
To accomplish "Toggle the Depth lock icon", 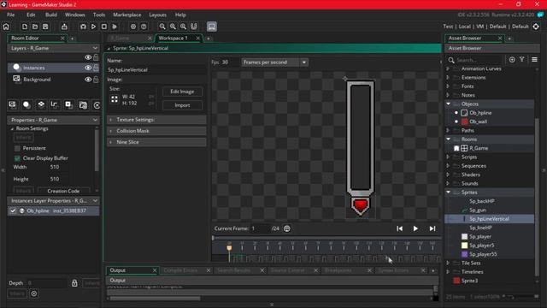I will (x=74, y=283).
